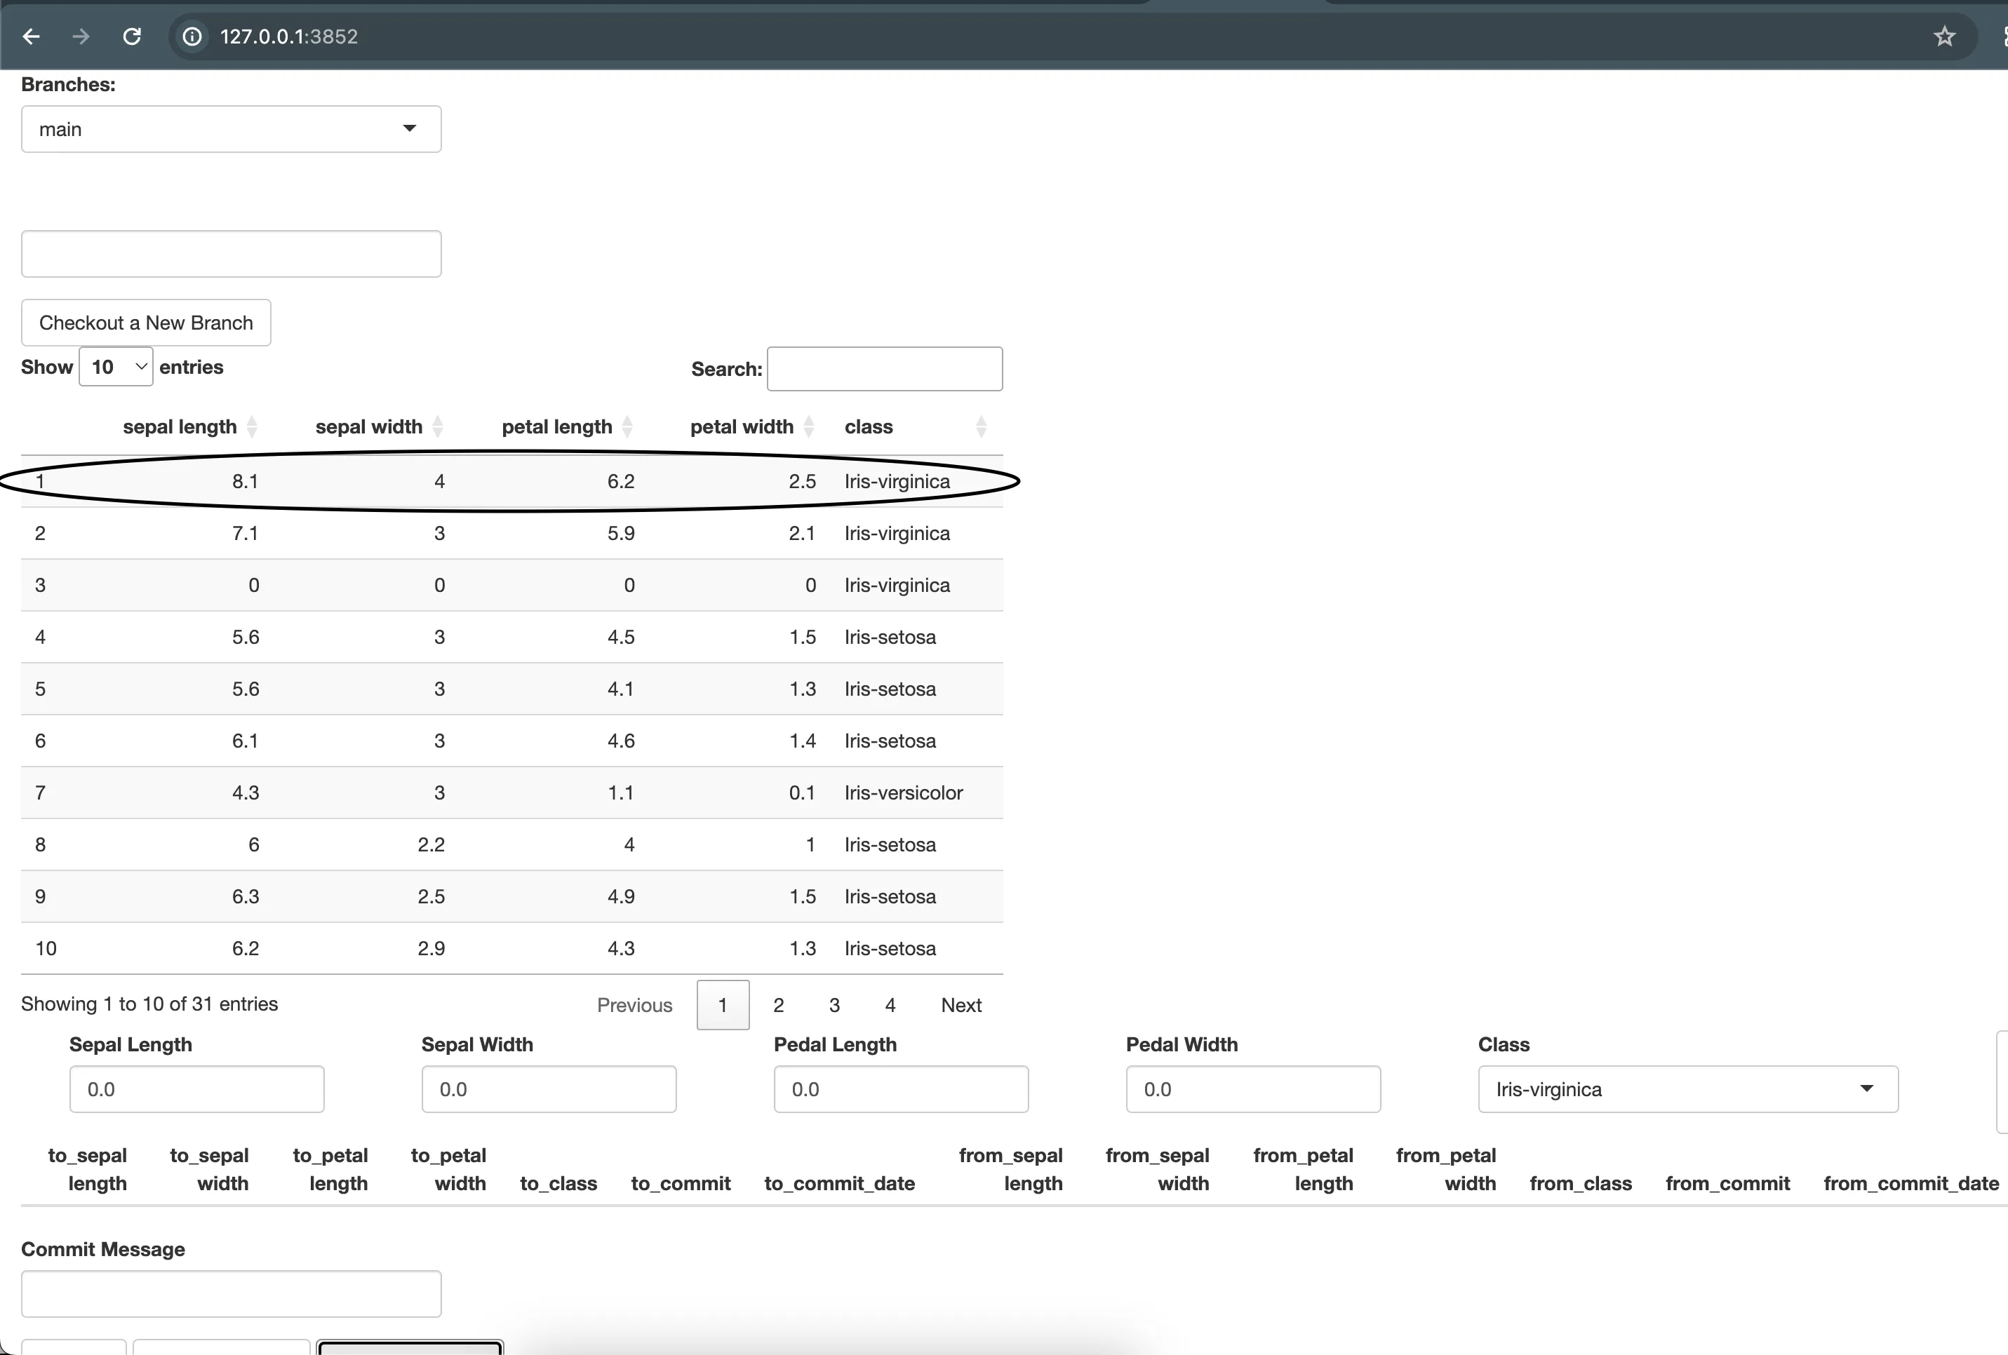This screenshot has height=1355, width=2008.
Task: Open the Branches dropdown showing main
Action: coord(231,130)
